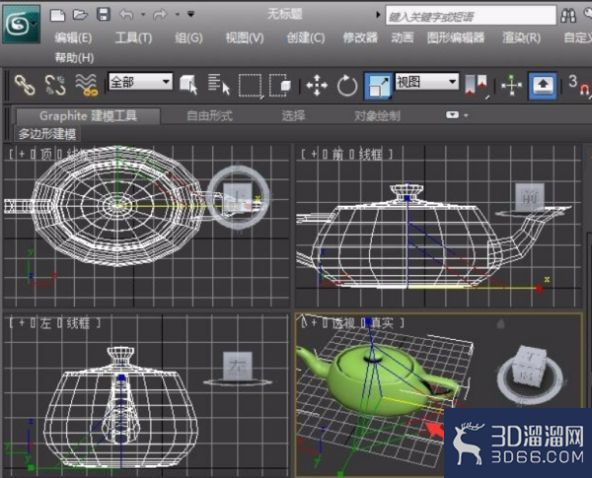Click the ViewCube in the top viewport
592x478 pixels.
coord(238,197)
